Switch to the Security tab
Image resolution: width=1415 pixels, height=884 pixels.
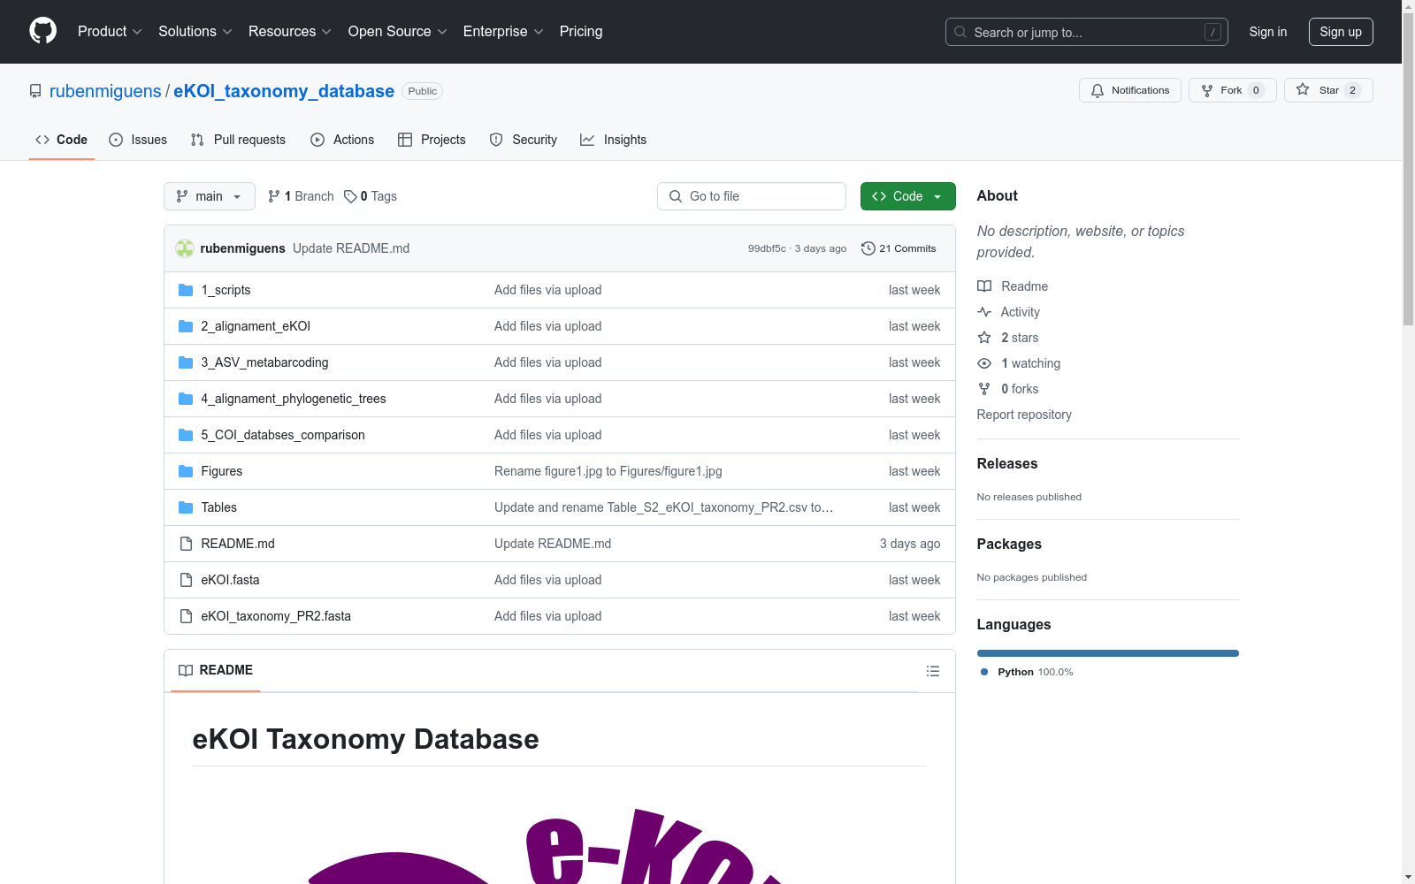[x=524, y=140]
